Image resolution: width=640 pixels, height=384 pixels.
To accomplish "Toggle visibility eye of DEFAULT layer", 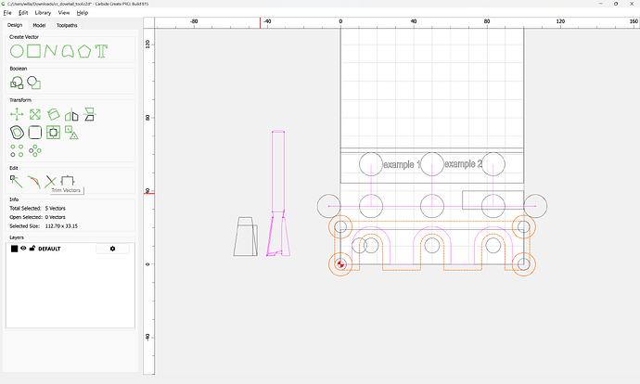I will coord(24,248).
